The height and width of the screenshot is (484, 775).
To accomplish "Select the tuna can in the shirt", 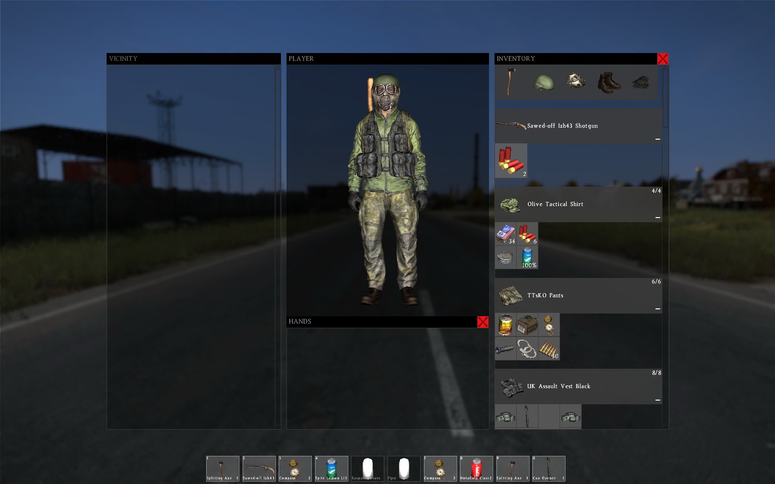I will tap(506, 257).
